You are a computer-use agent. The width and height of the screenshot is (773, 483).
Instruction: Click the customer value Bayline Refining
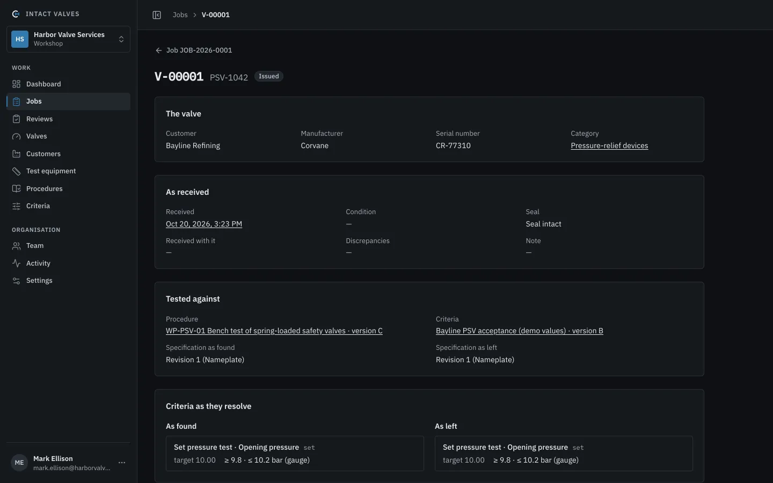(193, 146)
